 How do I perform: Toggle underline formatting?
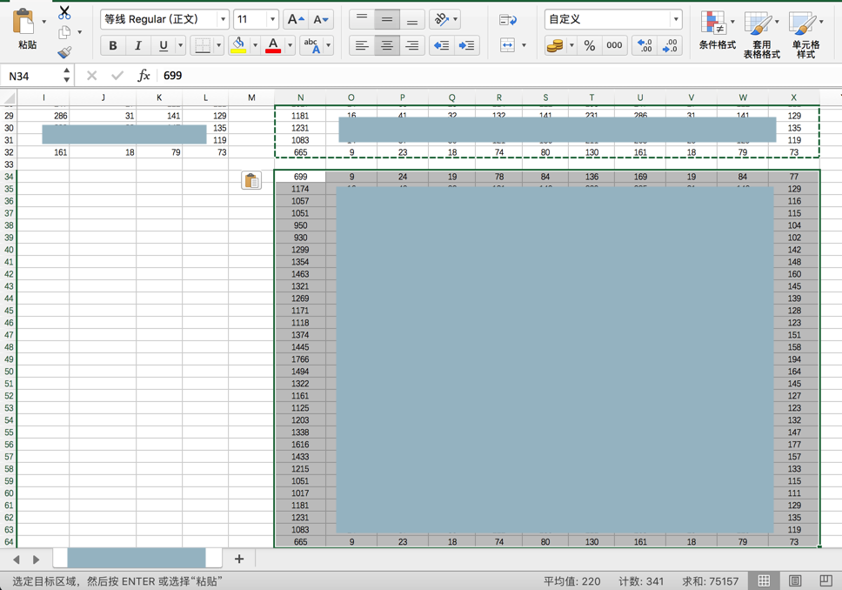164,45
